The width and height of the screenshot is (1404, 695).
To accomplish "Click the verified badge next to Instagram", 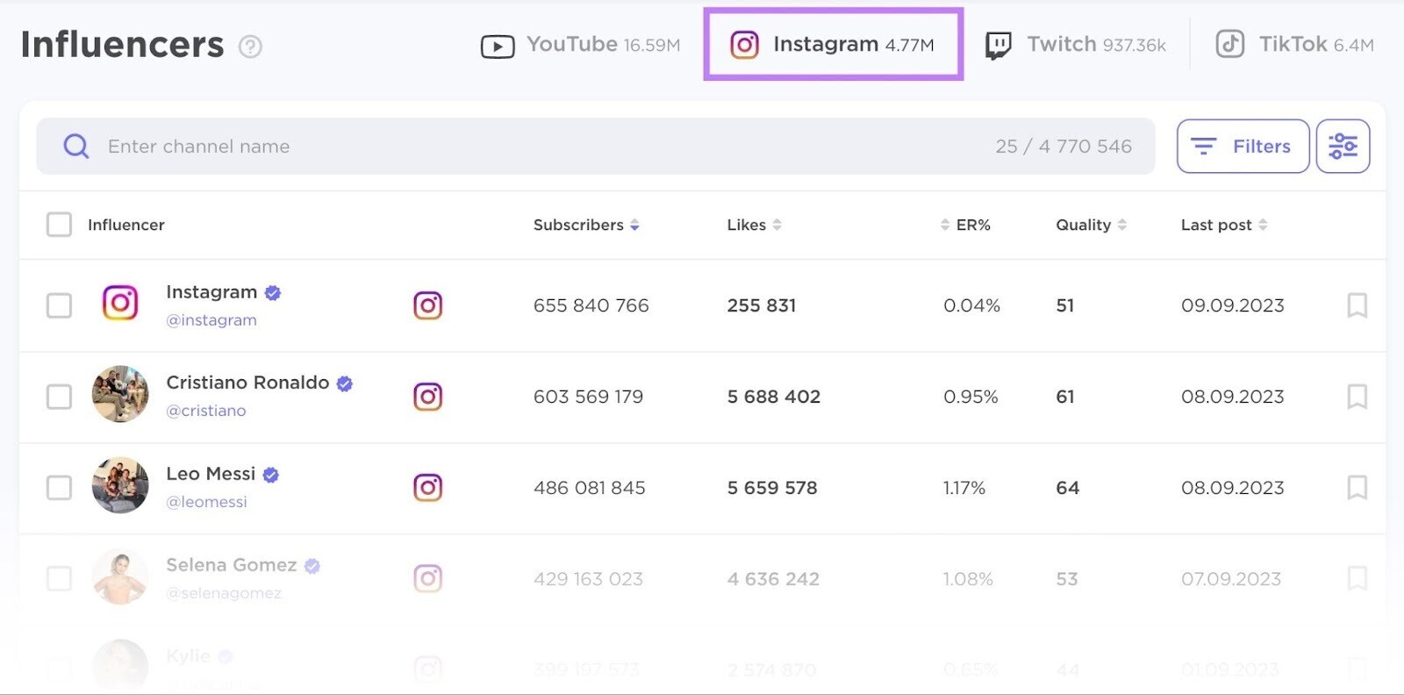I will click(273, 293).
